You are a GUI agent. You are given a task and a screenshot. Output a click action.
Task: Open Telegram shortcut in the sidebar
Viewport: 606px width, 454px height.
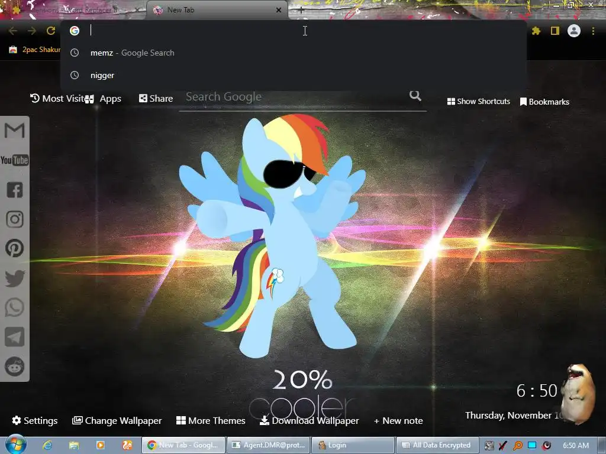coord(15,336)
